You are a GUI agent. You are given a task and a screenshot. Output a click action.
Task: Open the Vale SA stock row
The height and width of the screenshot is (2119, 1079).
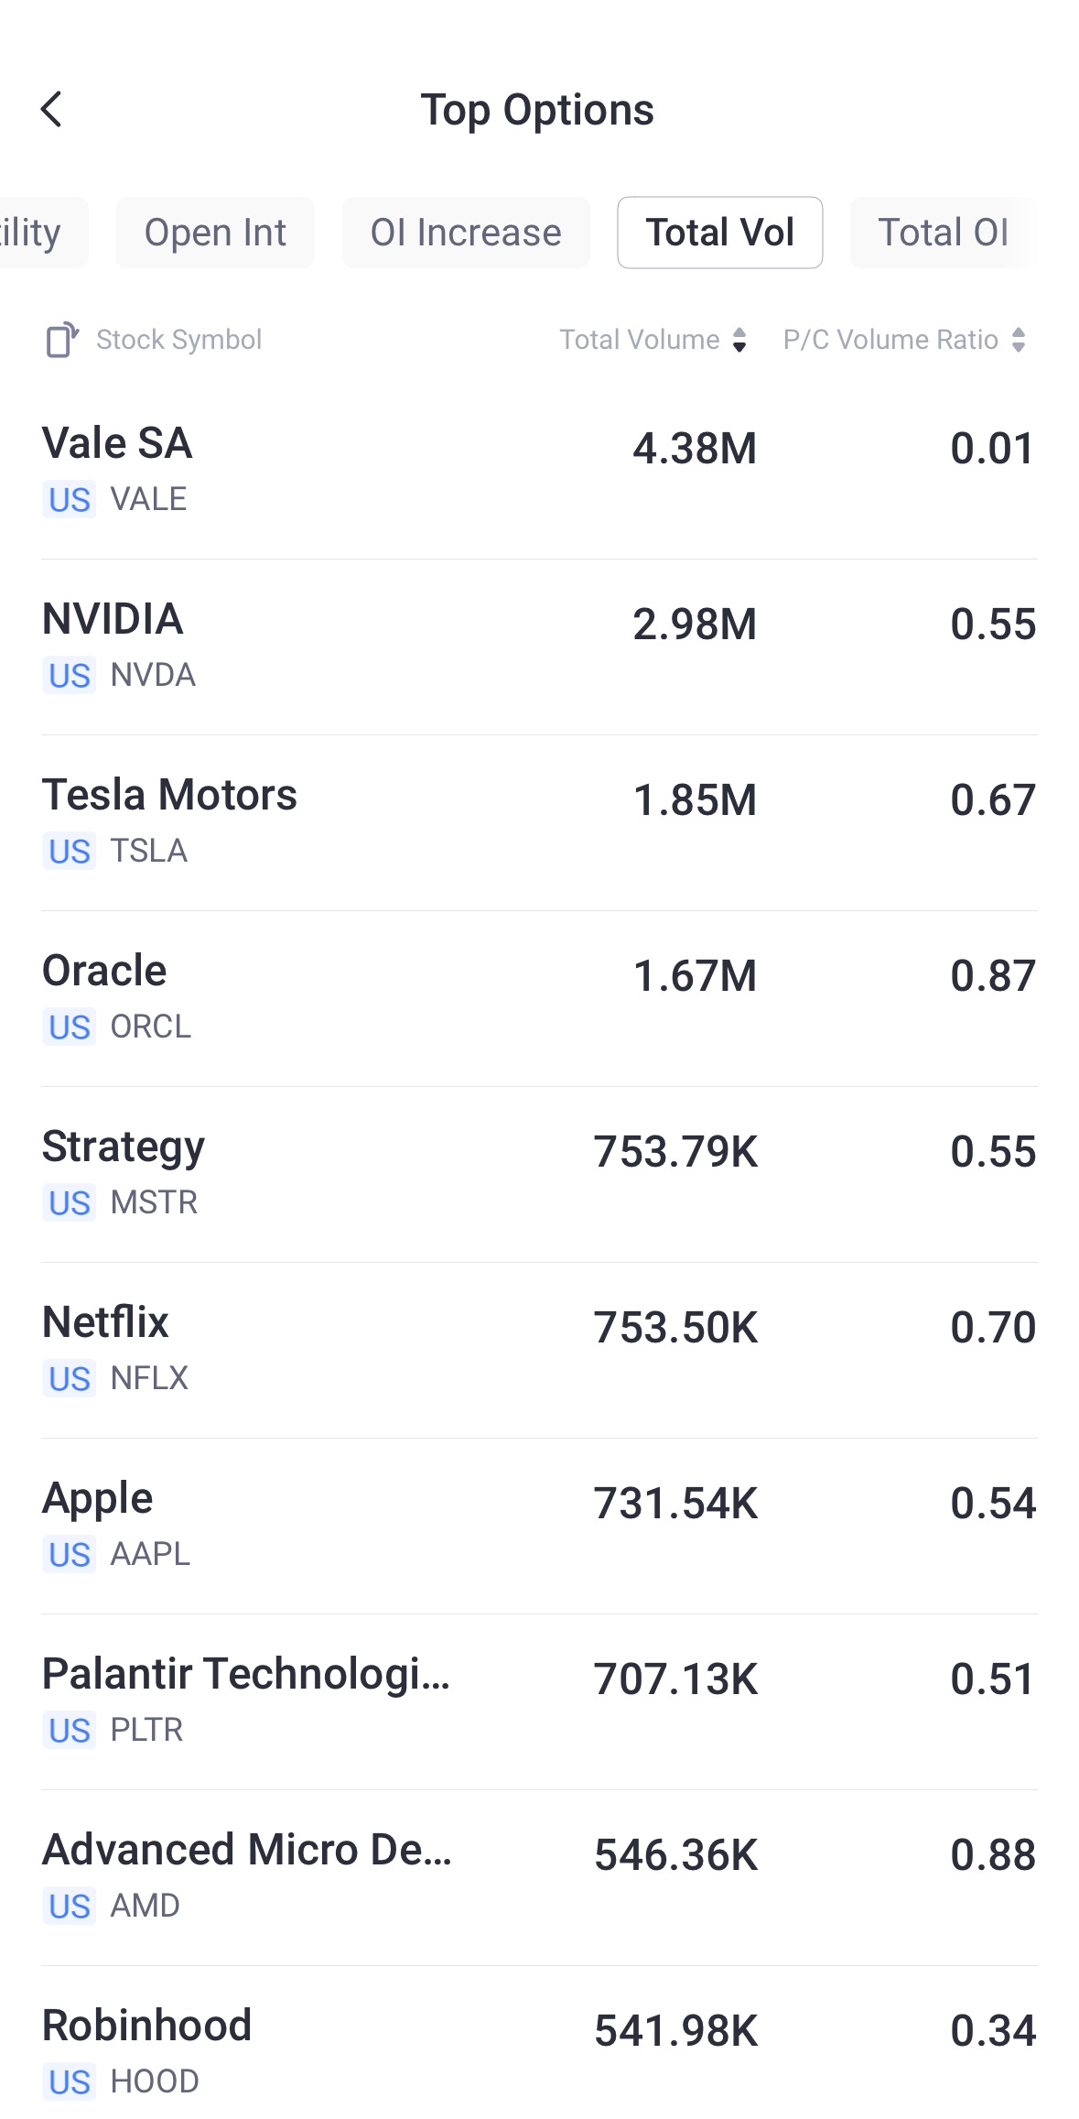click(x=539, y=470)
